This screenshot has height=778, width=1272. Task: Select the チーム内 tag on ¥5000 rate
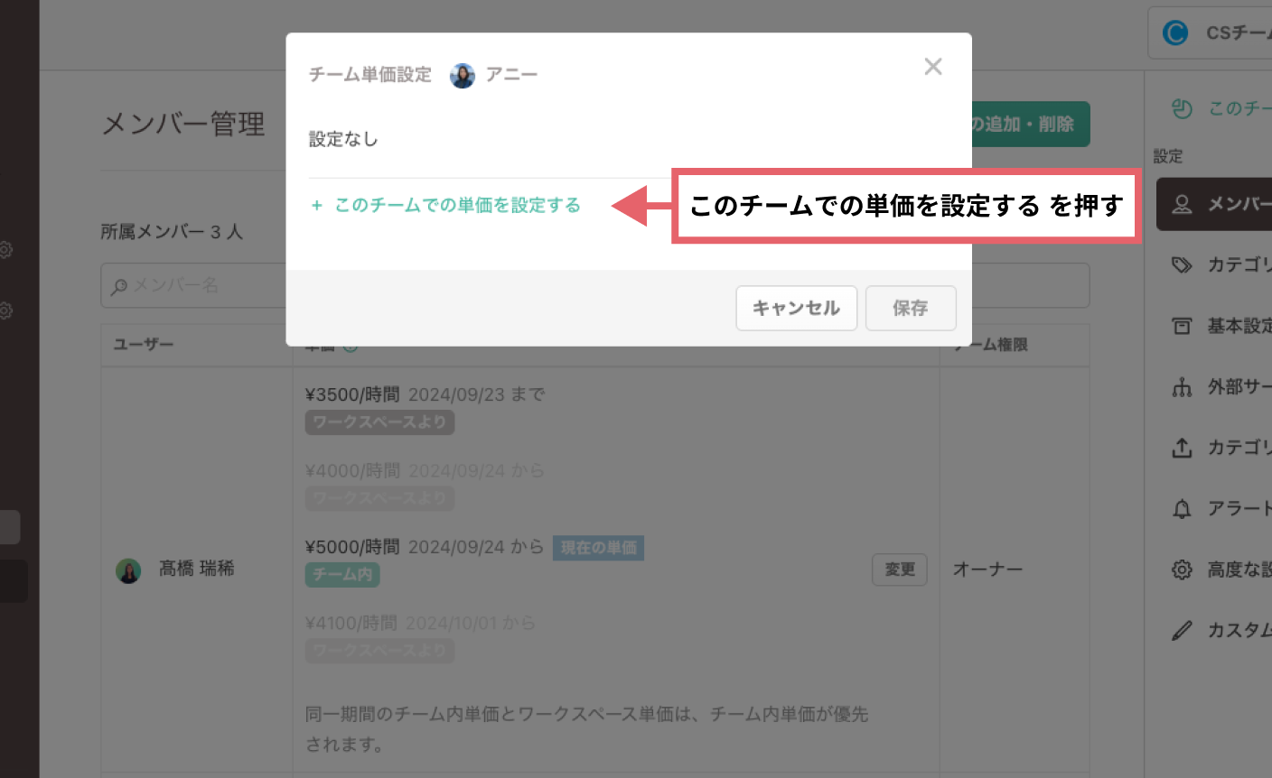342,573
